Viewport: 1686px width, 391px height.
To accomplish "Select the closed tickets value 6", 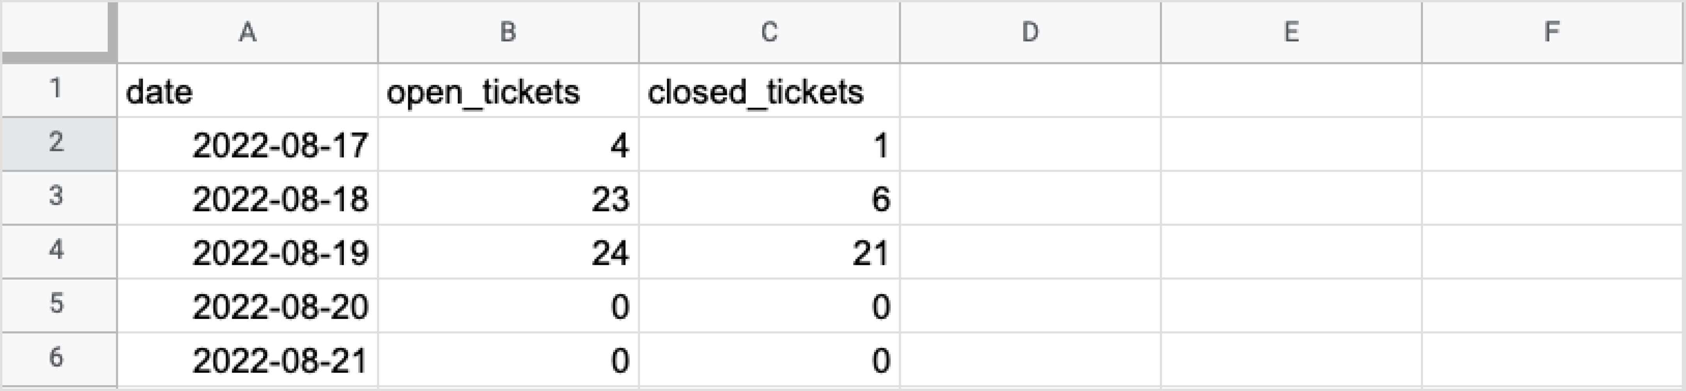I will click(x=769, y=199).
